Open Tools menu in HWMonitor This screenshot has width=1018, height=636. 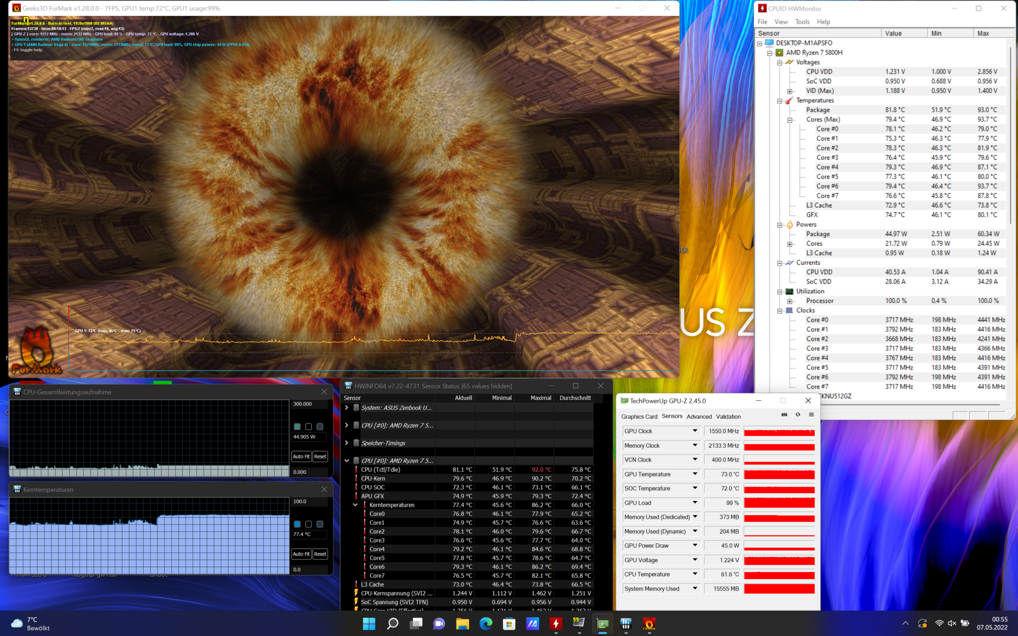click(x=802, y=22)
